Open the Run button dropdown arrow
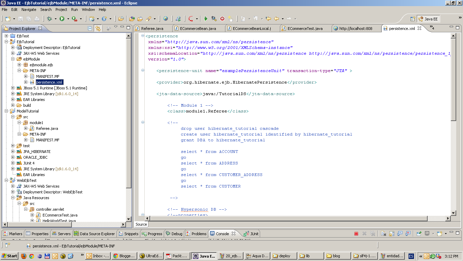Screen dimensions: 463x261 coord(67,19)
